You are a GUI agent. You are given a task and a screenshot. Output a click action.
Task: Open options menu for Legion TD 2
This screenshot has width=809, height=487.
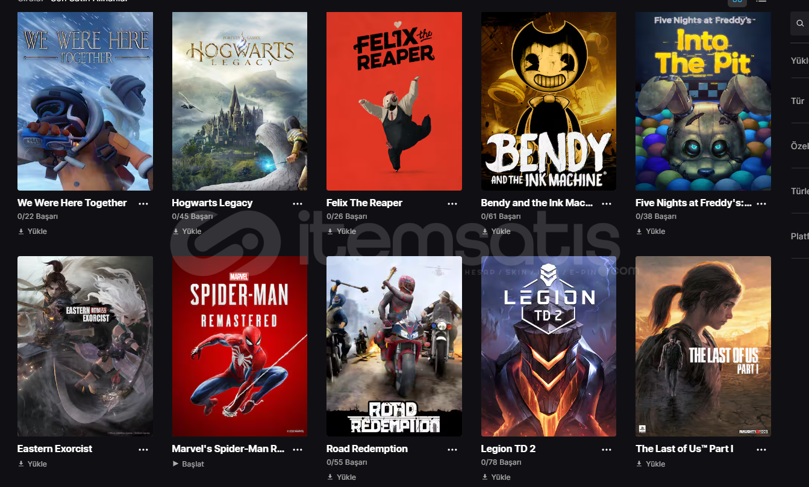coord(607,450)
